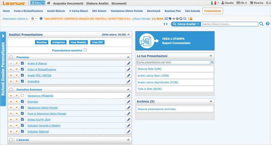Click the orange unlocked padlock icon

(191, 18)
